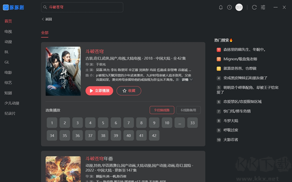Open the 斗破苍穹 2018 poster thumbnail

63,71
